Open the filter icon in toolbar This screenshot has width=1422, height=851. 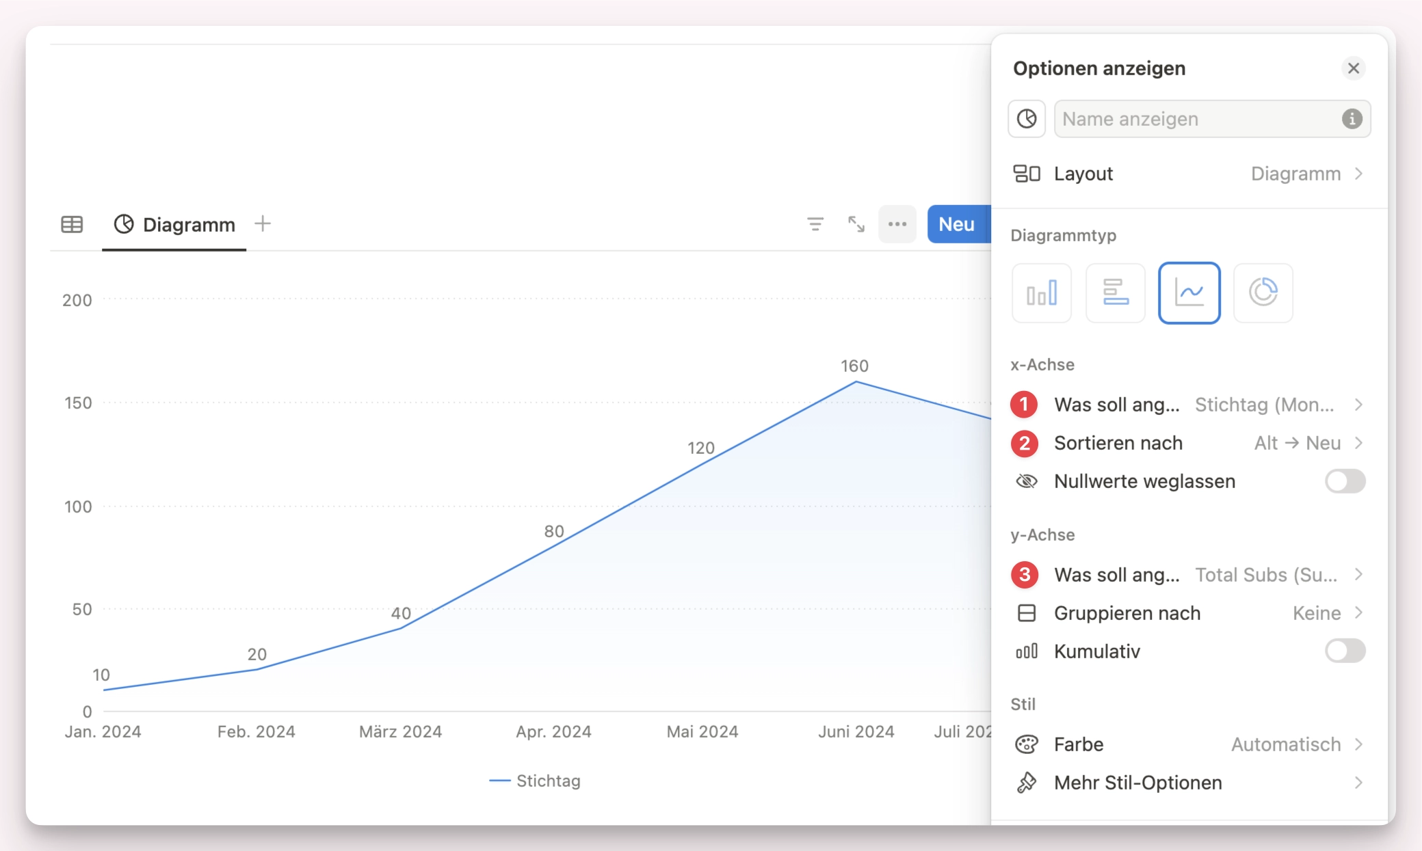[x=815, y=224]
